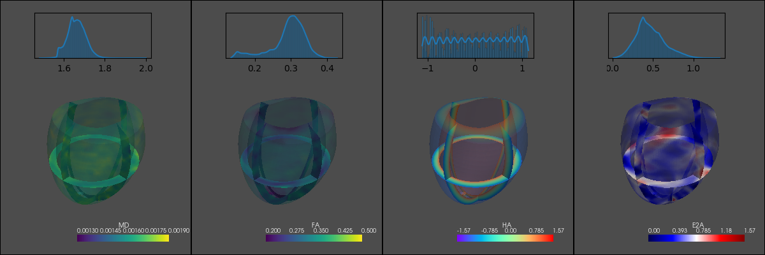Click the E2A blue-red color bar
This screenshot has width=765, height=255.
click(696, 238)
